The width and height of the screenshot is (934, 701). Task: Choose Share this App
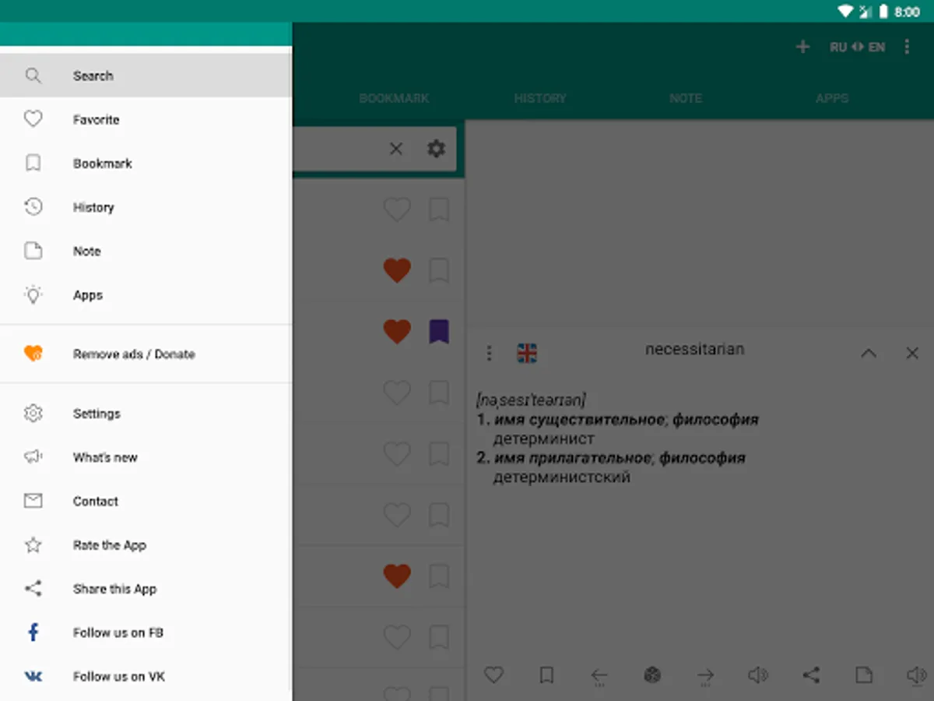pyautogui.click(x=146, y=589)
